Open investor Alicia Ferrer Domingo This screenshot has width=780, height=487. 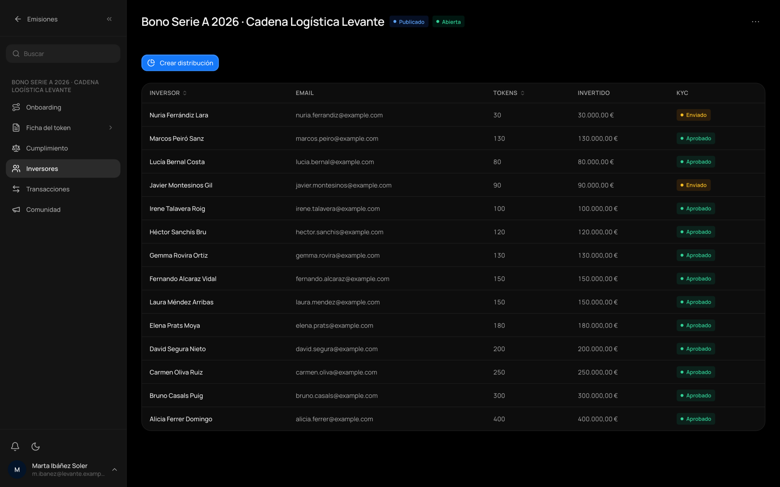(181, 419)
